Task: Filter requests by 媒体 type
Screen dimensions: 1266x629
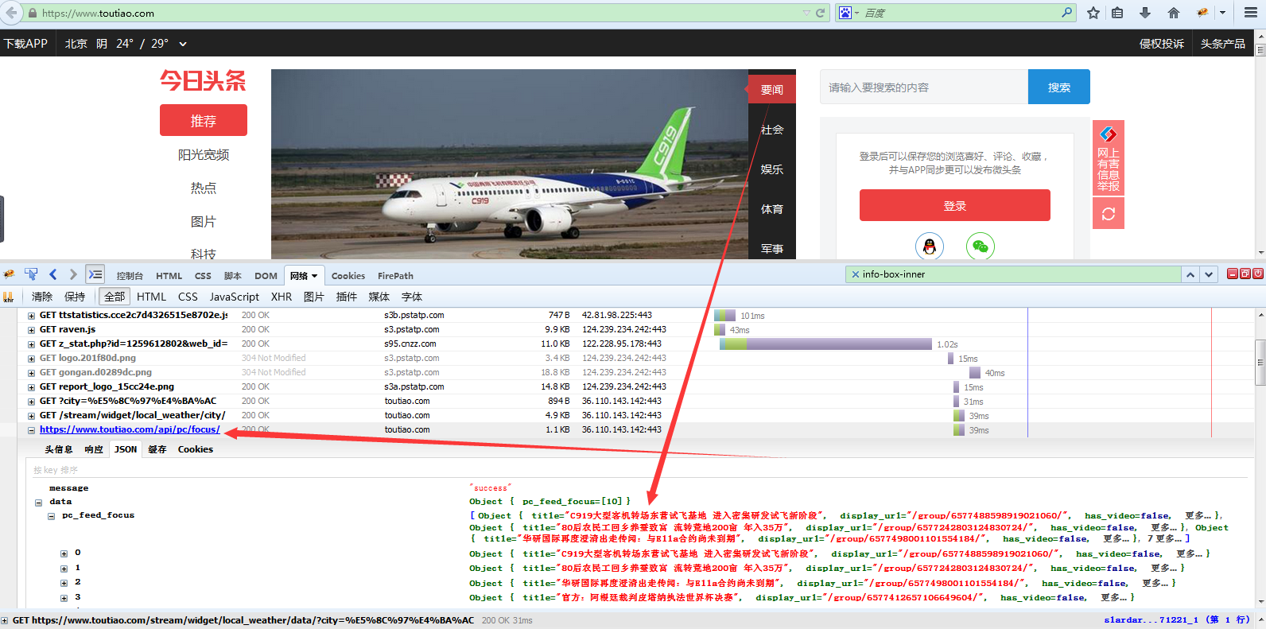Action: pos(379,297)
